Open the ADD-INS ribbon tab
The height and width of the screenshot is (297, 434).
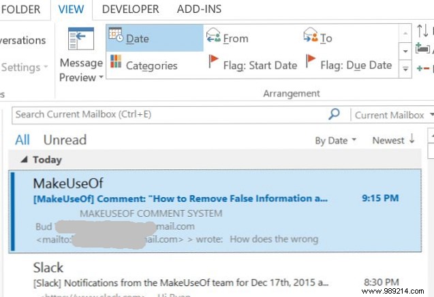point(199,9)
